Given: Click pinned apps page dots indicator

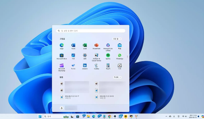Looking at the screenshot, I should 127,57.
